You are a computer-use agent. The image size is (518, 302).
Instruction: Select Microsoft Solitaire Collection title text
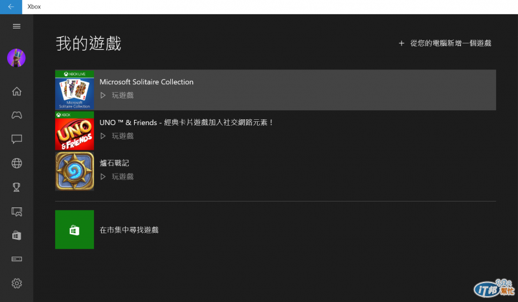[x=146, y=82]
